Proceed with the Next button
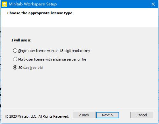The width and height of the screenshot is (159, 124). [x=108, y=115]
